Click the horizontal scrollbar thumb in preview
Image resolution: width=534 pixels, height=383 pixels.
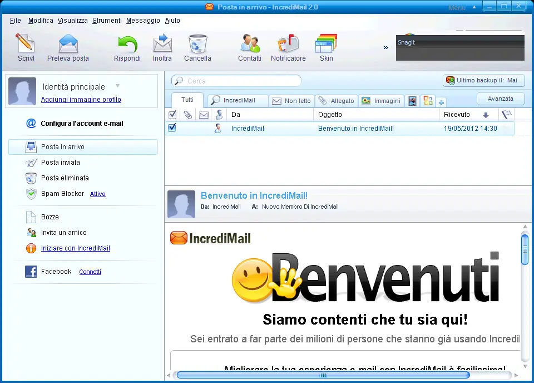pyautogui.click(x=323, y=375)
